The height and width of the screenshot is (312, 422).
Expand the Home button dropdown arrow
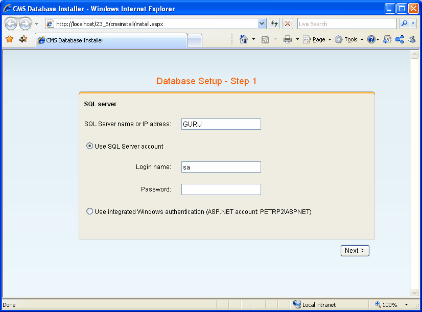253,39
